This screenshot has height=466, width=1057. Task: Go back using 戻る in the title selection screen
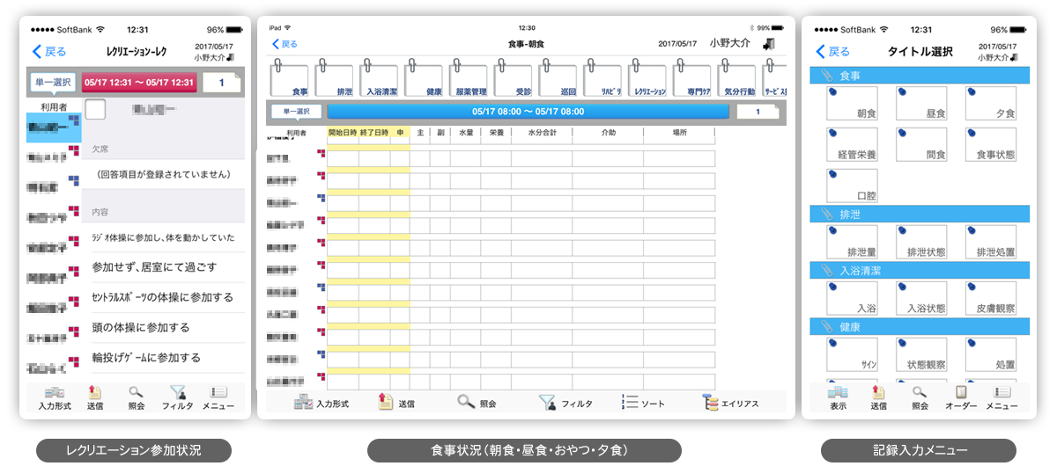pos(833,52)
